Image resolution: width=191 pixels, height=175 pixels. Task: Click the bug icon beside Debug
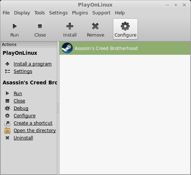click(x=7, y=108)
